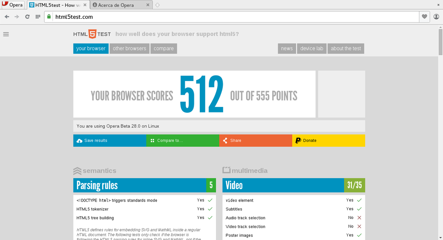Click the green check on video element
Image resolution: width=443 pixels, height=240 pixels.
(359, 200)
